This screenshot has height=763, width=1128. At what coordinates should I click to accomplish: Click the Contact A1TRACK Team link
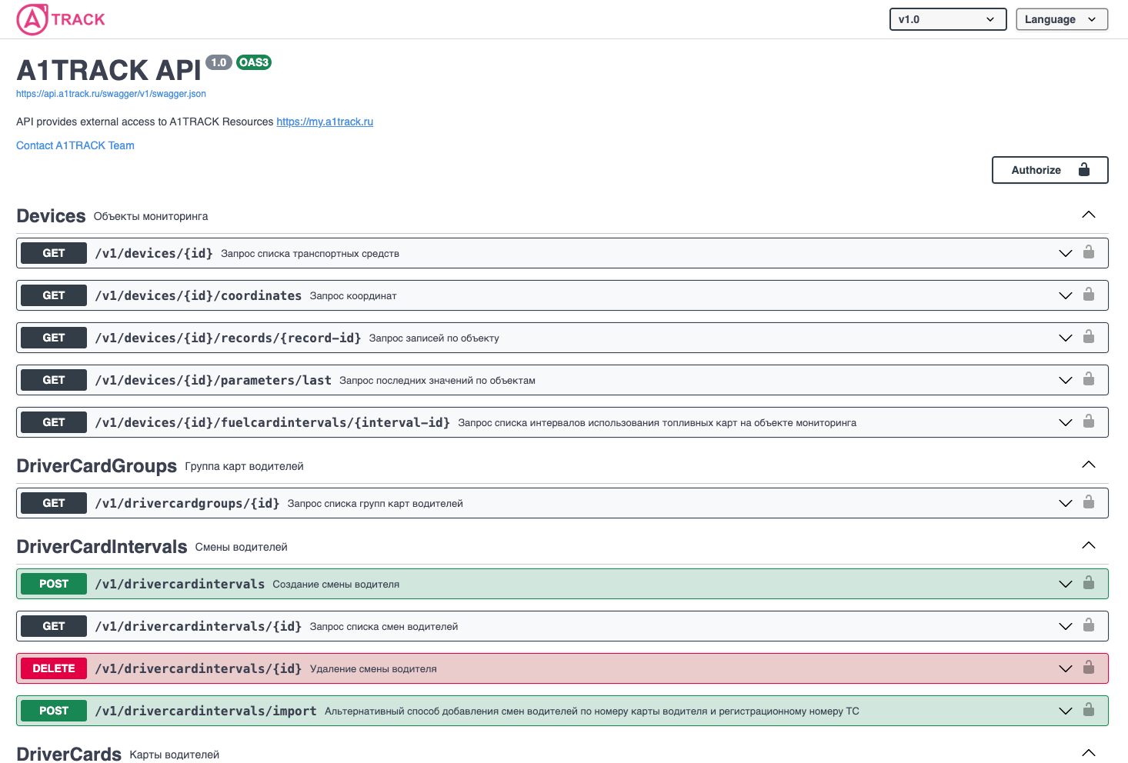[x=75, y=145]
